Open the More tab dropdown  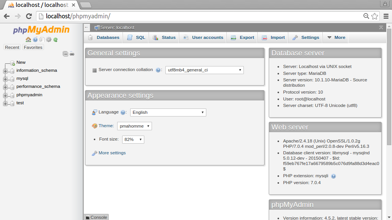click(x=336, y=37)
